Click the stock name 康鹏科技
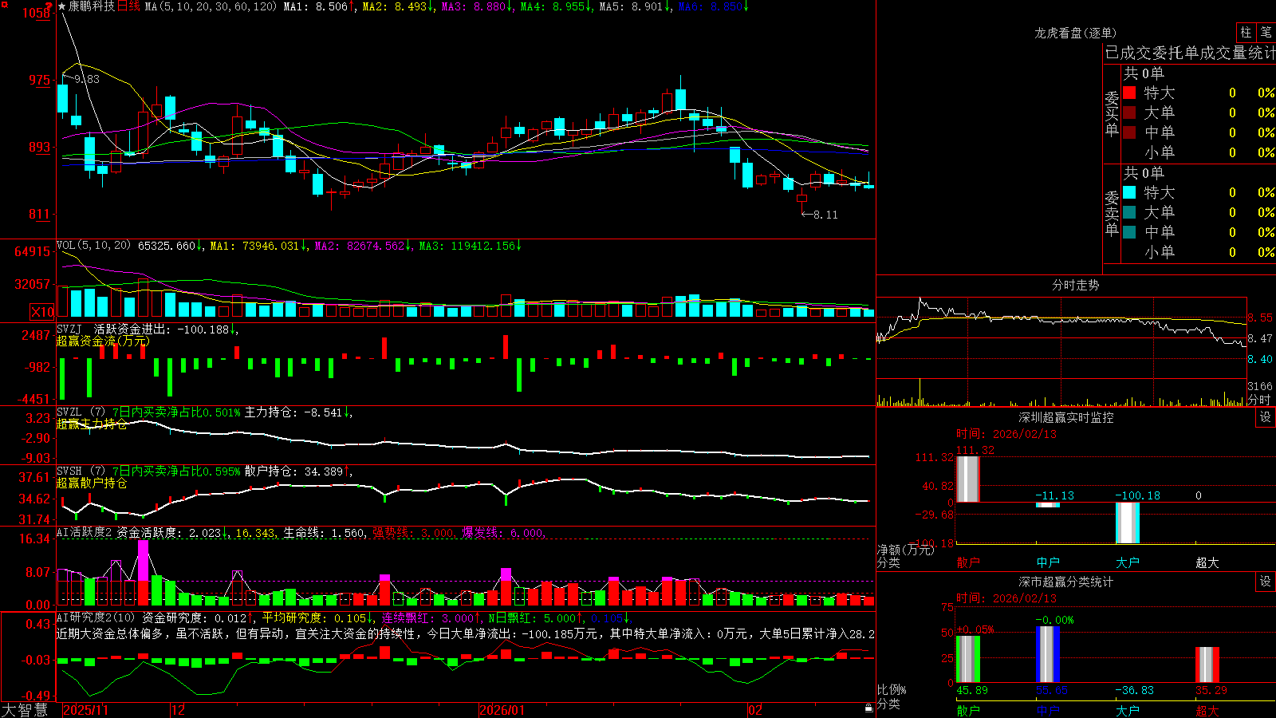The image size is (1276, 718). (x=91, y=6)
